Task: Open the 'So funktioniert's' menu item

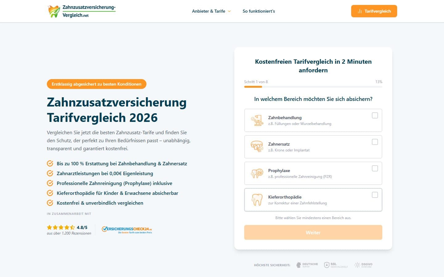Action: pyautogui.click(x=259, y=11)
